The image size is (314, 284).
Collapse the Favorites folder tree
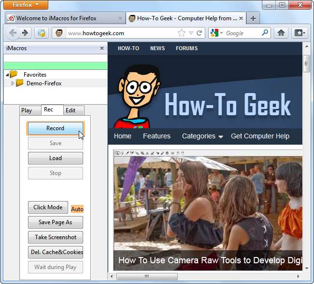7,75
